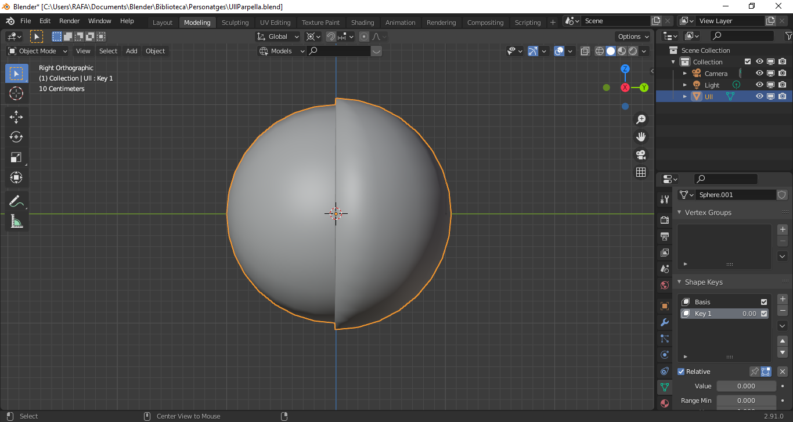Expand the Light item in outliner
The height and width of the screenshot is (422, 793).
685,85
